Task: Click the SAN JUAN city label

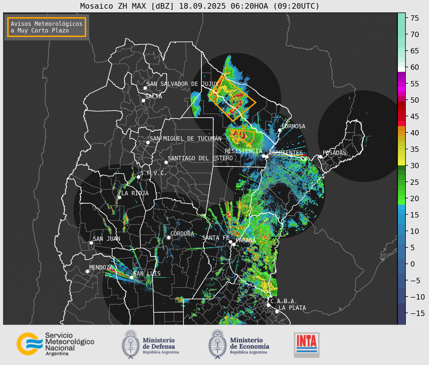Action: click(x=106, y=239)
